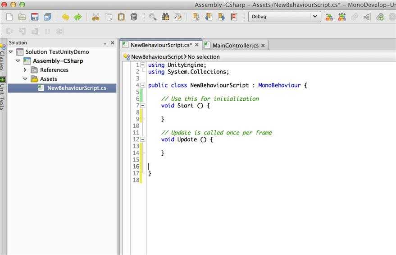
Task: Collapse the Assets folder triangle
Action: tap(25, 79)
